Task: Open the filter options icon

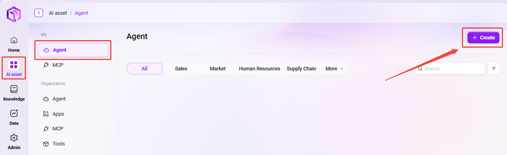Action: click(x=494, y=69)
